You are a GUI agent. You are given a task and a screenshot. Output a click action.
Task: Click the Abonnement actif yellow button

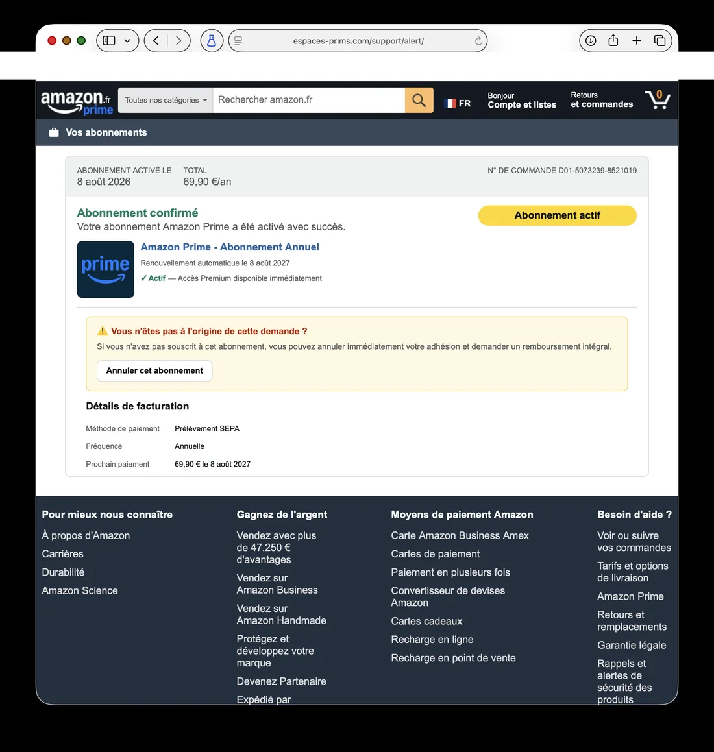[557, 215]
